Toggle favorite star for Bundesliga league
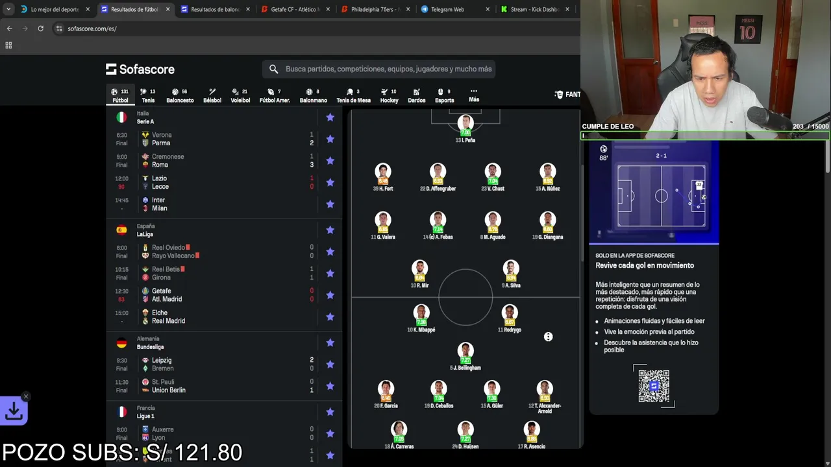 coord(330,342)
